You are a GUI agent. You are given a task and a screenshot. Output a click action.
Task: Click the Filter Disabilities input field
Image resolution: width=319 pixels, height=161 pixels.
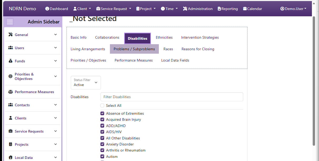pyautogui.click(x=172, y=97)
